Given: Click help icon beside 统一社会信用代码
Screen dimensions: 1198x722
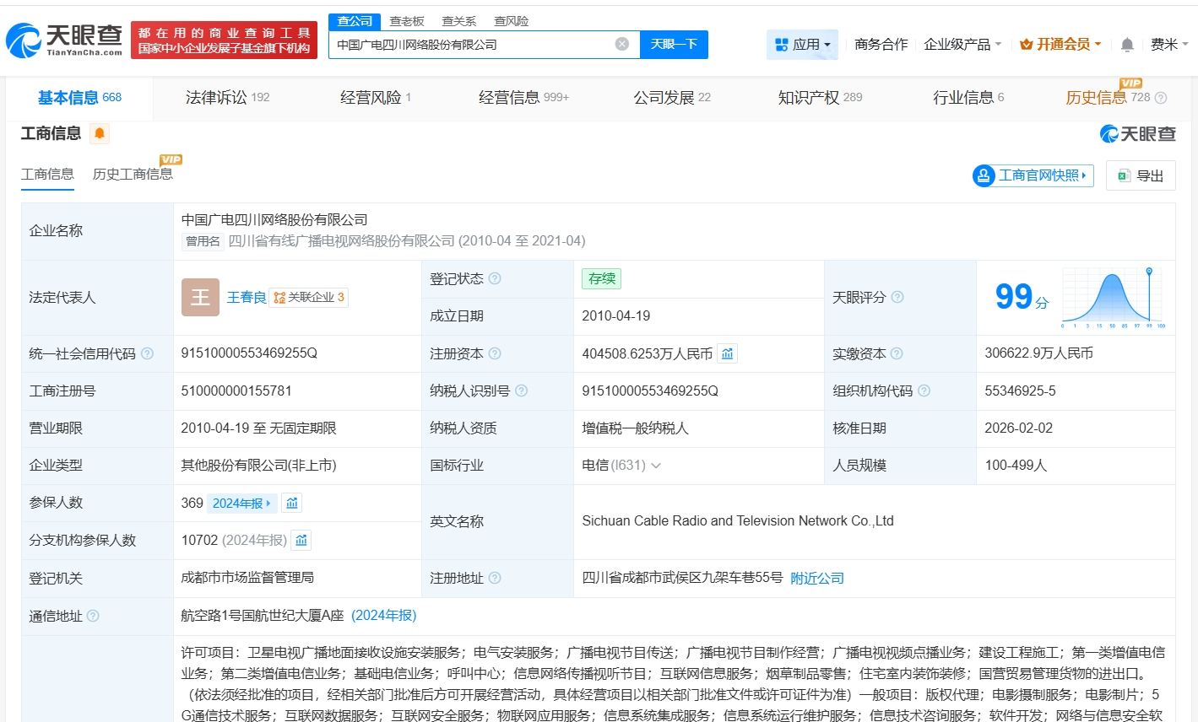Looking at the screenshot, I should coord(147,353).
